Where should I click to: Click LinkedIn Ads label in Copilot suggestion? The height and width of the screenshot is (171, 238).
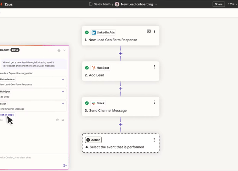[x=7, y=80]
